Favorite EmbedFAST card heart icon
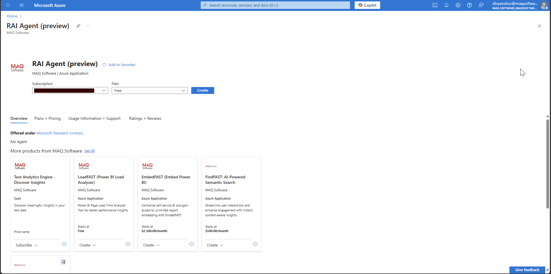Image resolution: width=551 pixels, height=274 pixels. pos(192,244)
